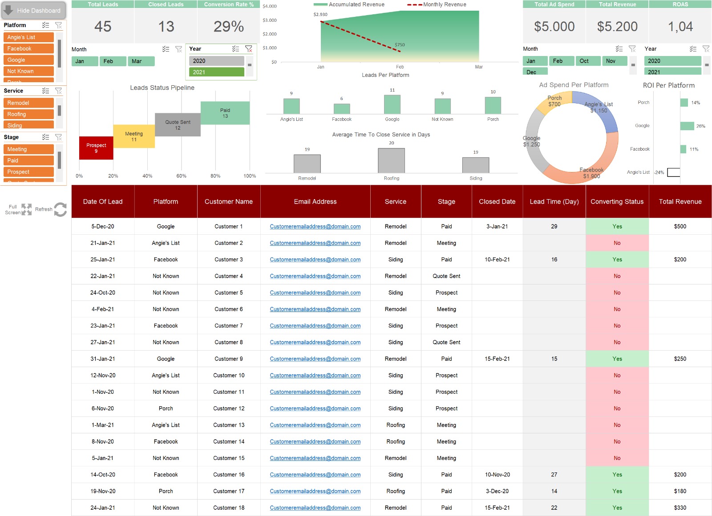This screenshot has width=712, height=516.
Task: Clear filter on the Platform slicer
Action: click(58, 25)
